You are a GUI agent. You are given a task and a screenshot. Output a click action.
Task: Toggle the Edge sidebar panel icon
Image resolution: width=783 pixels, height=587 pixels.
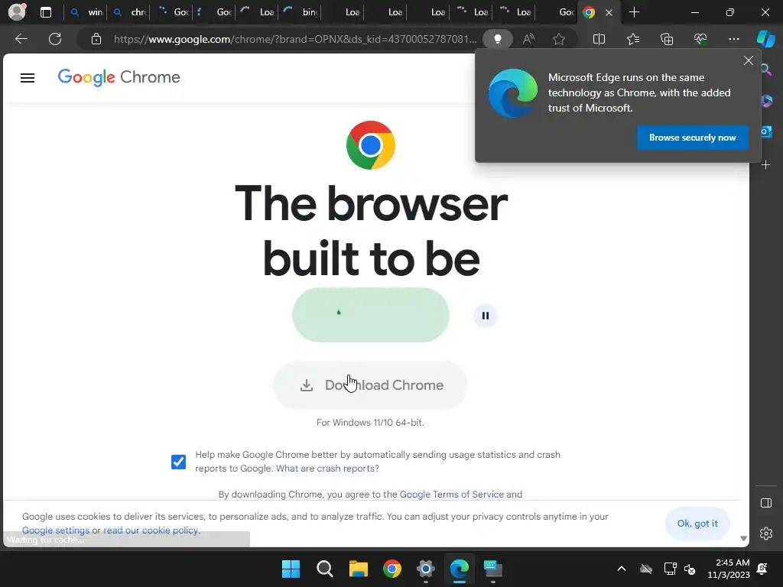(766, 503)
